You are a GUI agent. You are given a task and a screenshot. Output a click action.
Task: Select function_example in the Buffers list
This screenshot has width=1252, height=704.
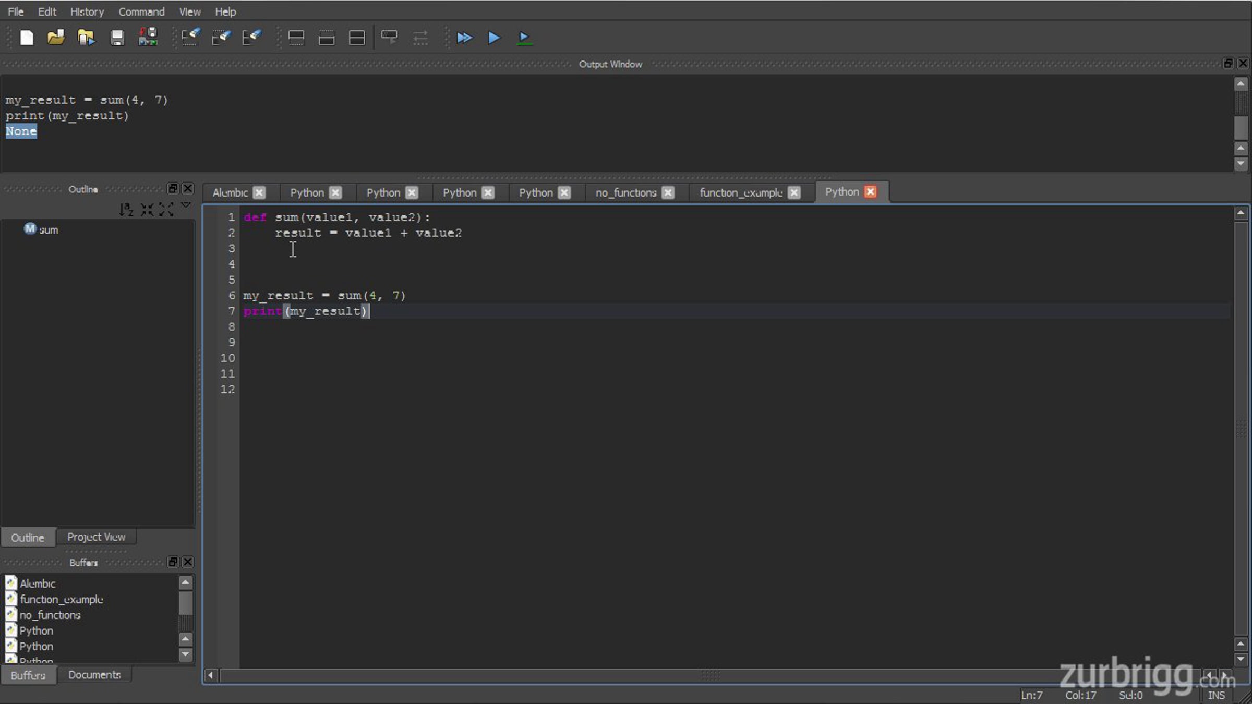click(x=61, y=599)
